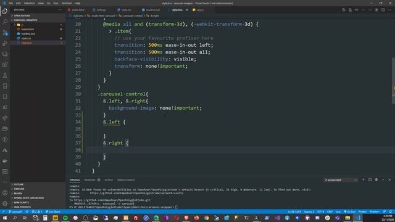
Task: Open the Extensions view in activity bar
Action: click(5, 65)
